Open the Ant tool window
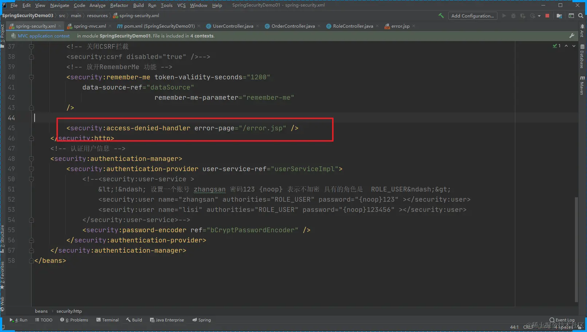The image size is (587, 332). click(x=582, y=31)
